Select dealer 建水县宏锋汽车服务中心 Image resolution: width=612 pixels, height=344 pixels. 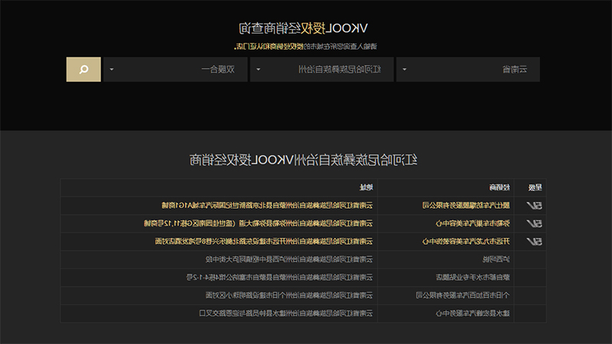[x=473, y=313]
